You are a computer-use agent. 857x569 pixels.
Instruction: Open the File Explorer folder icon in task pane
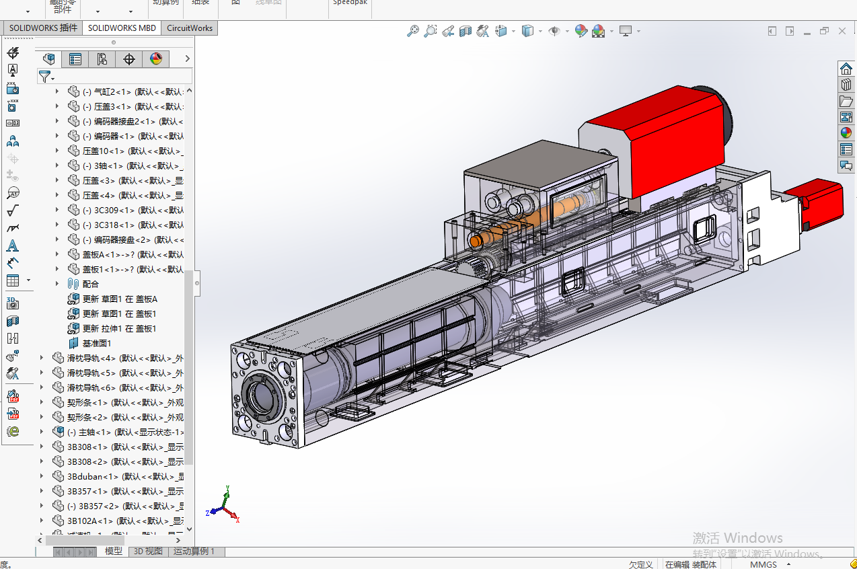click(846, 101)
